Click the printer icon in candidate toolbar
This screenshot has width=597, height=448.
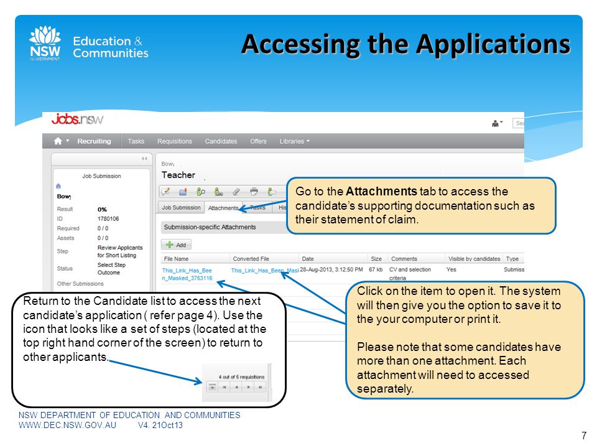click(x=254, y=191)
